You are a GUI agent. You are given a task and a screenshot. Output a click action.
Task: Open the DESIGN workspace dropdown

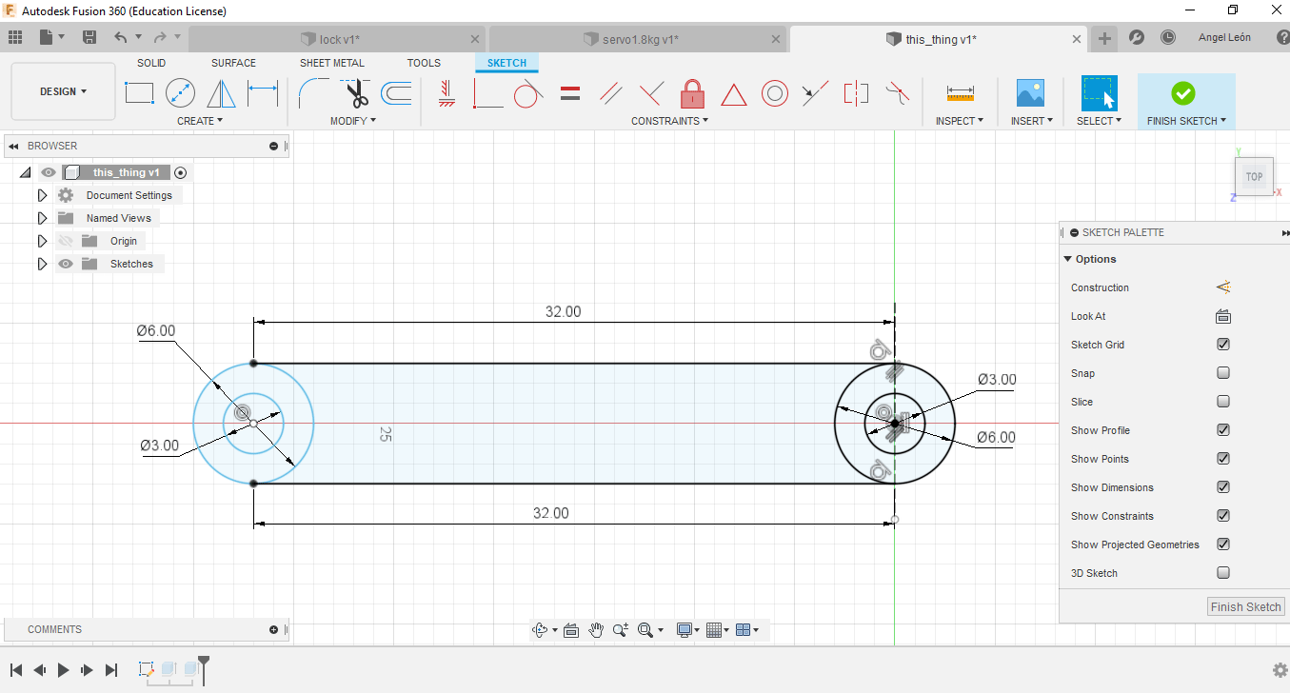[x=63, y=91]
